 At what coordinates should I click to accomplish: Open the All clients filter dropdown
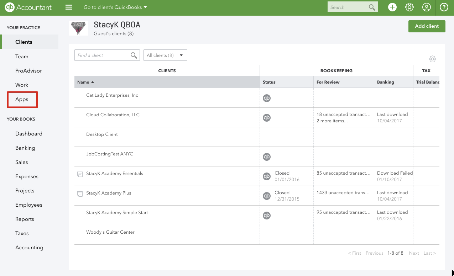(165, 55)
